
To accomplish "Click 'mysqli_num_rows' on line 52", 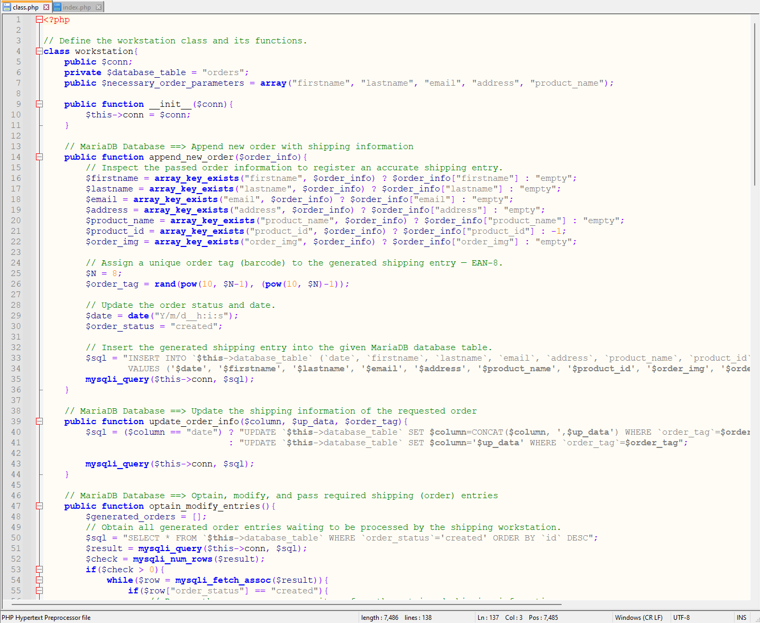I will (x=173, y=559).
